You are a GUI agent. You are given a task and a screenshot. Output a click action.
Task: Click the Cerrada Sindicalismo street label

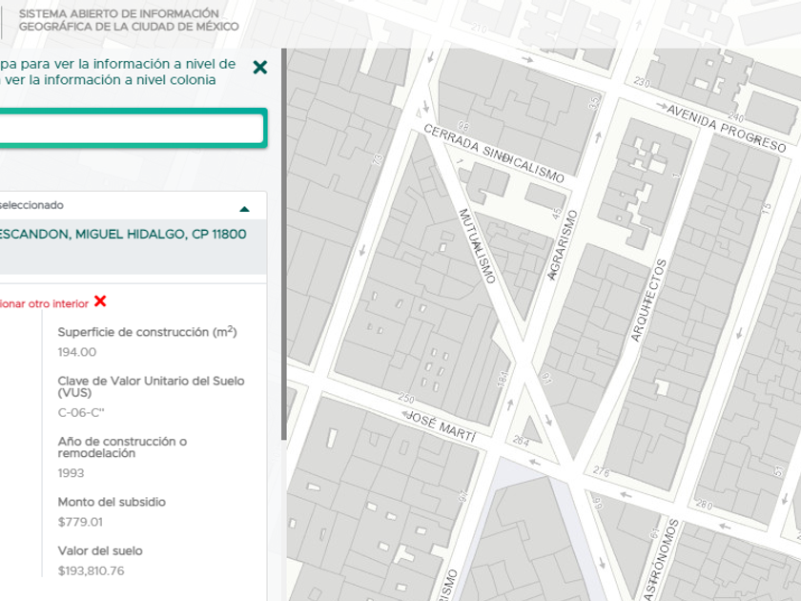494,153
